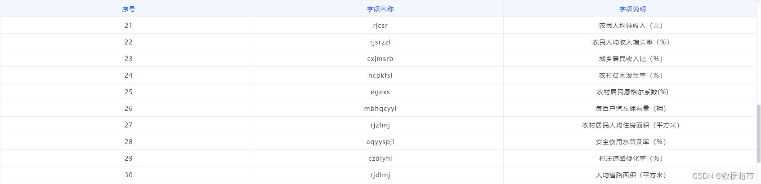This screenshot has width=761, height=184.
Task: Click the 序号 column header
Action: coord(129,9)
